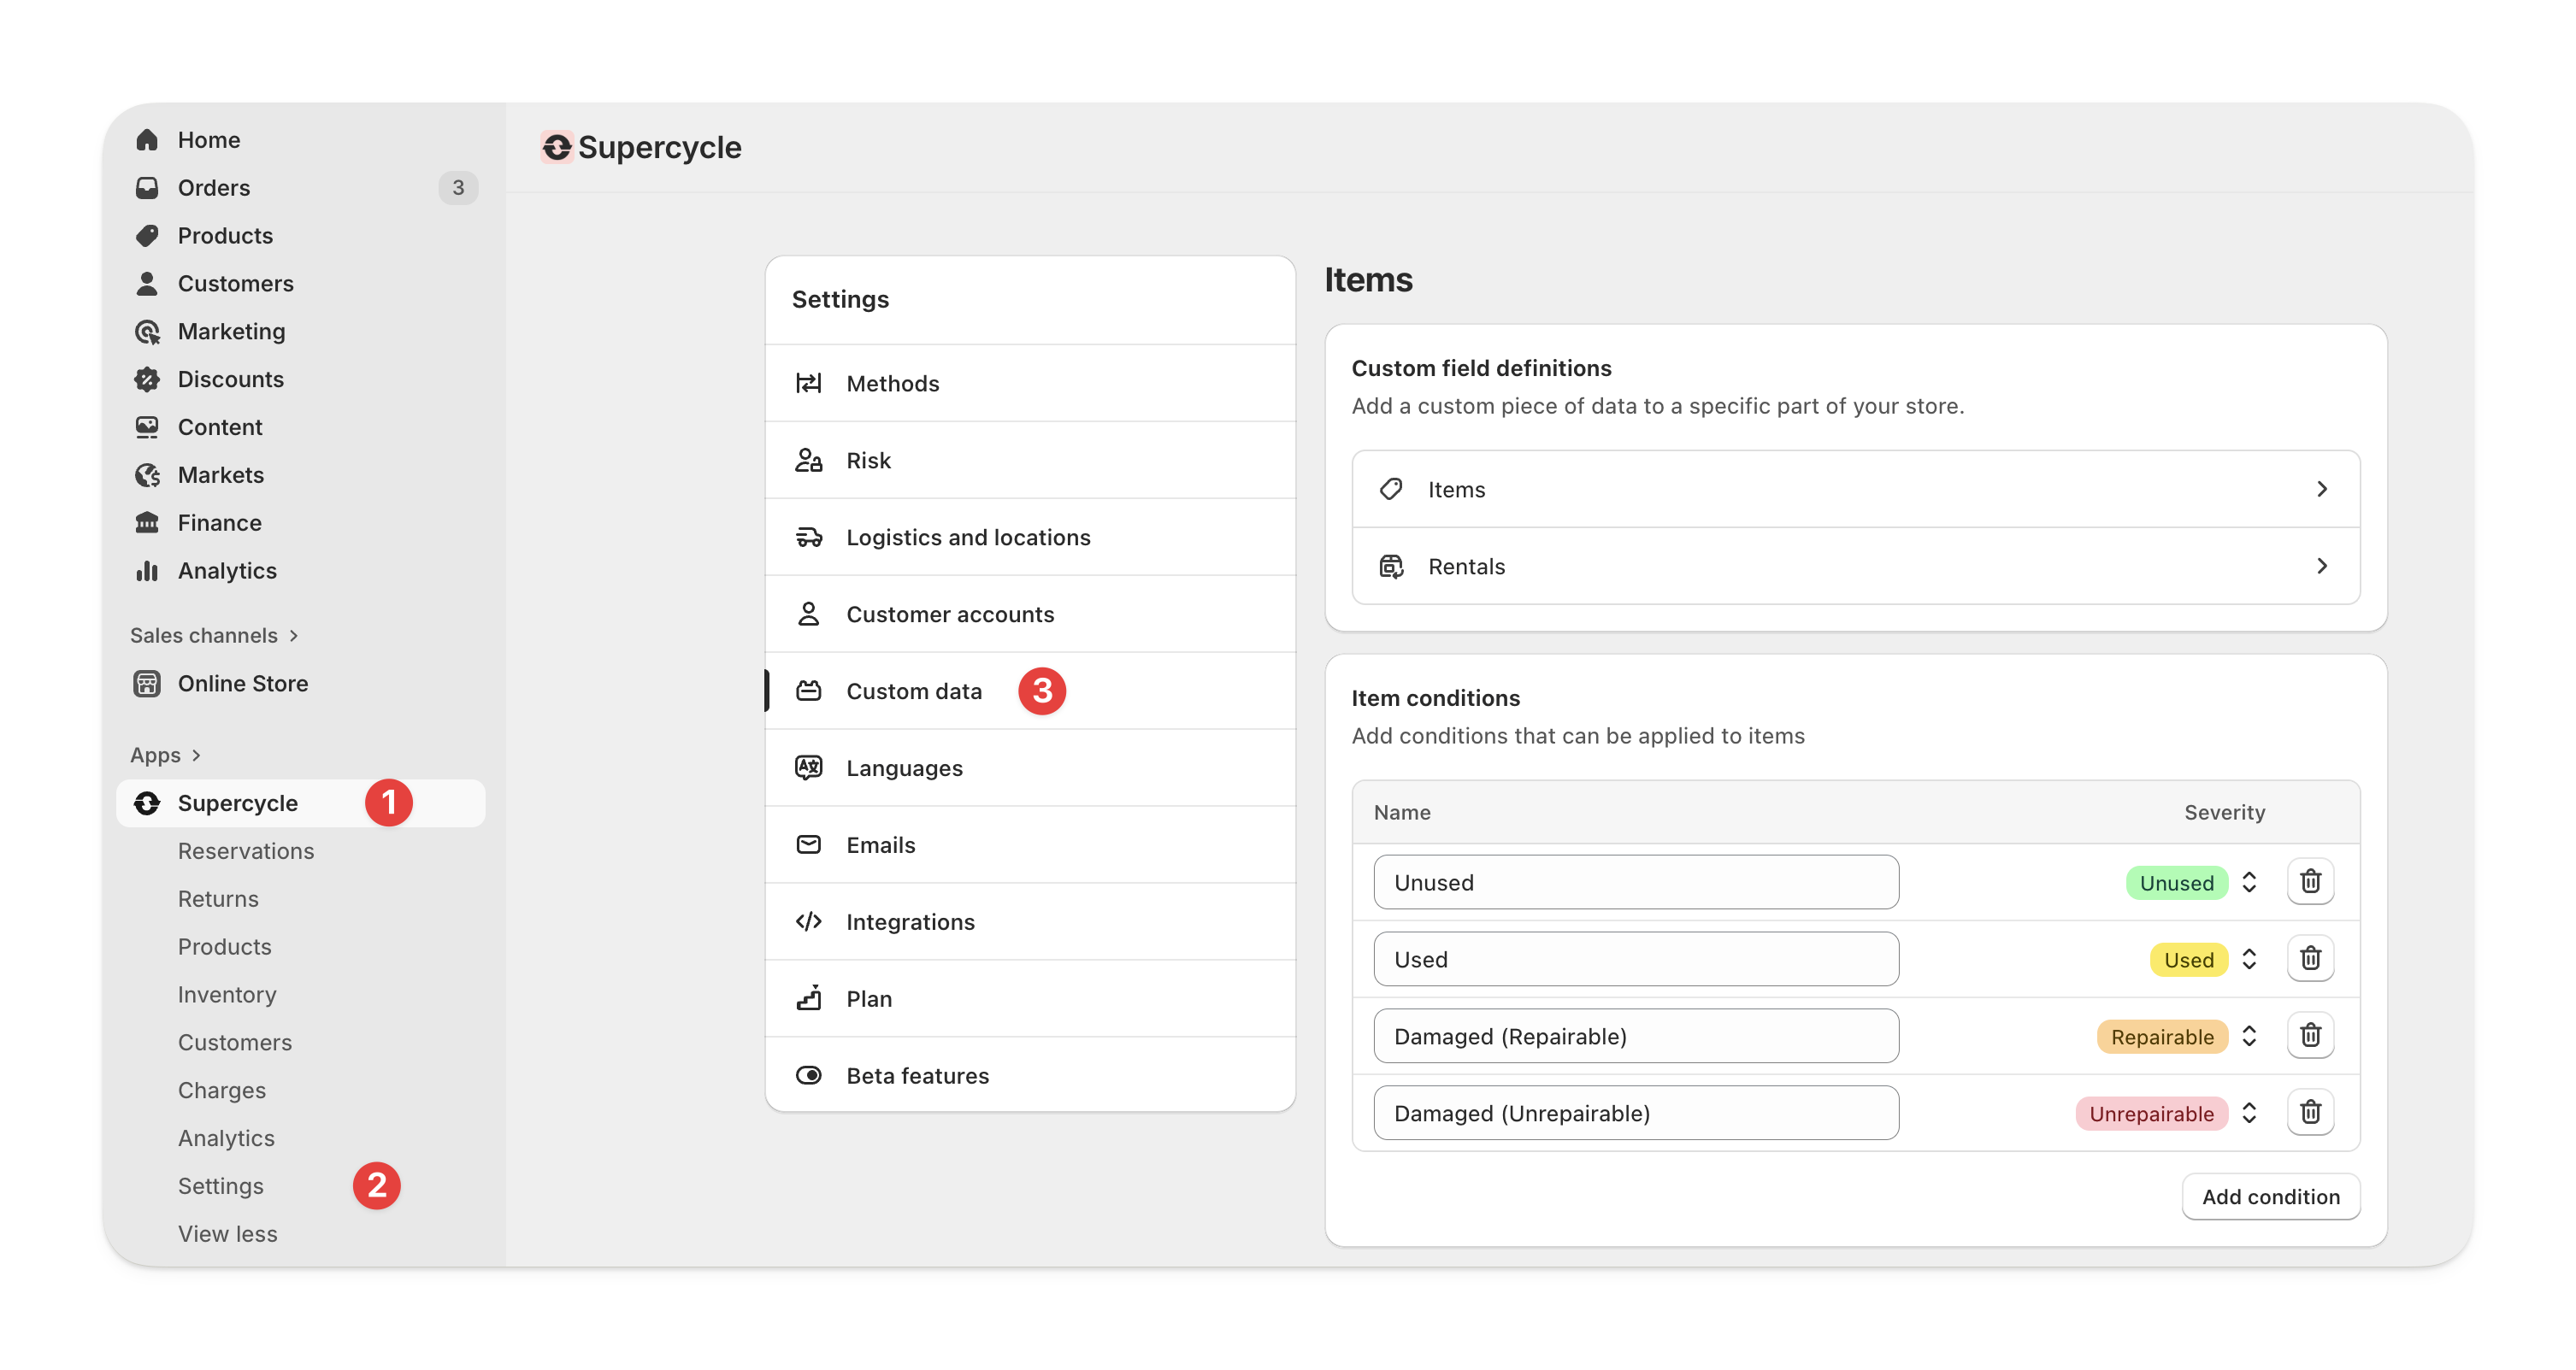
Task: Expand the Apps section chevron
Action: click(x=196, y=756)
